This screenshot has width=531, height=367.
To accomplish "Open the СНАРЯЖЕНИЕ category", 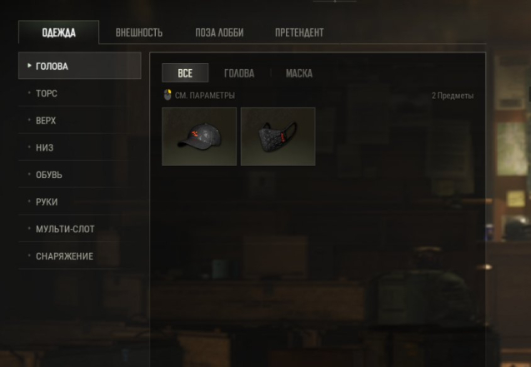I will pyautogui.click(x=79, y=256).
